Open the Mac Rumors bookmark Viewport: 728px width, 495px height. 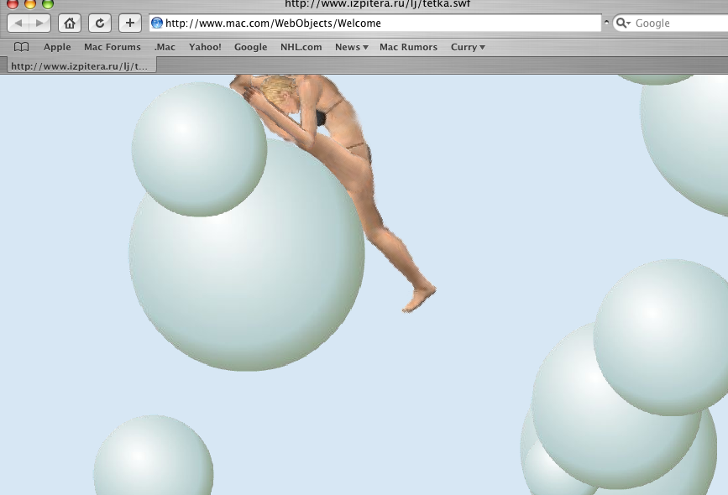click(x=409, y=47)
